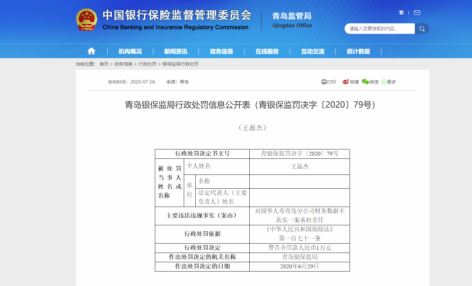Click 政务信息 breadcrumb link
The image size is (472, 286).
[x=123, y=64]
